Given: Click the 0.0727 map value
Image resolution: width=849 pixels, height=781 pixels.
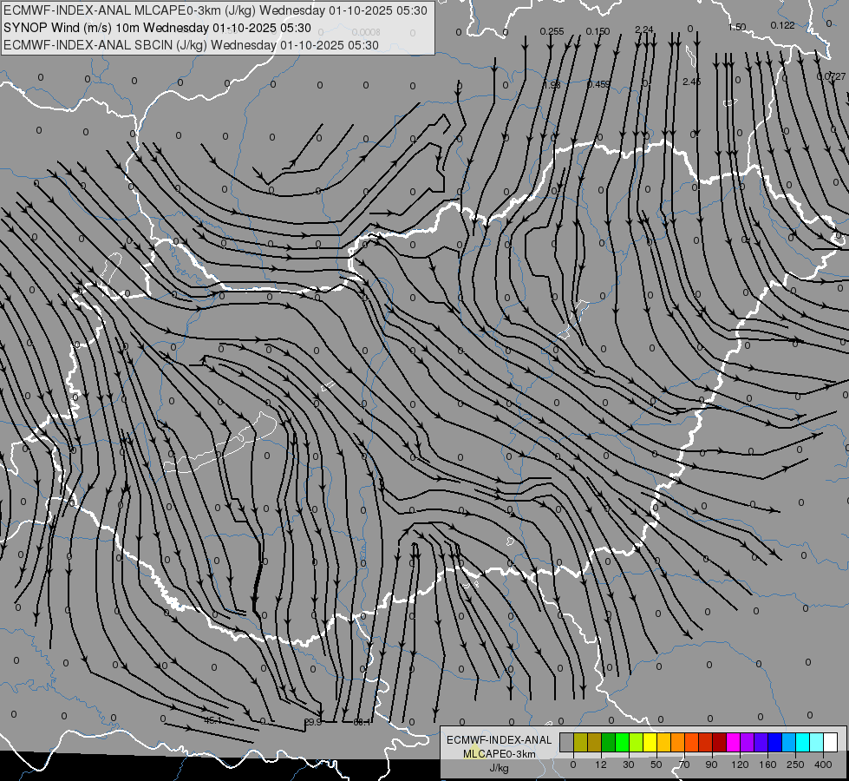Looking at the screenshot, I should click(831, 76).
